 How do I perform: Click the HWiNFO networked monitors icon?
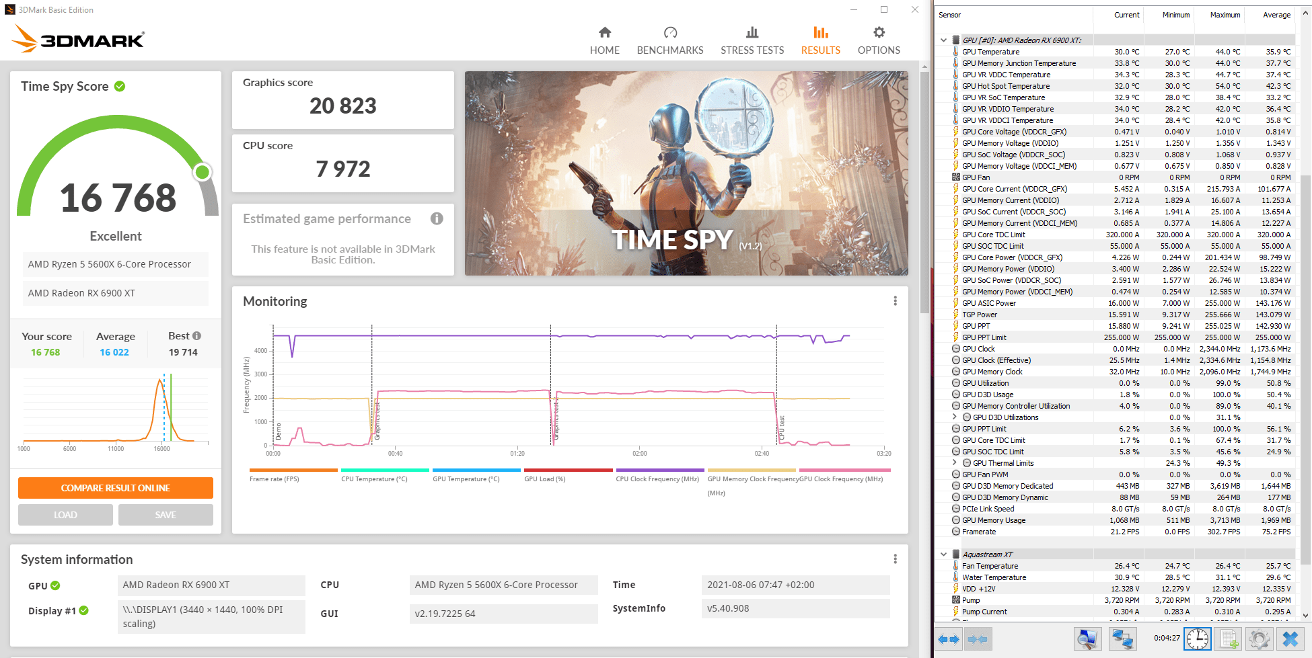1123,639
